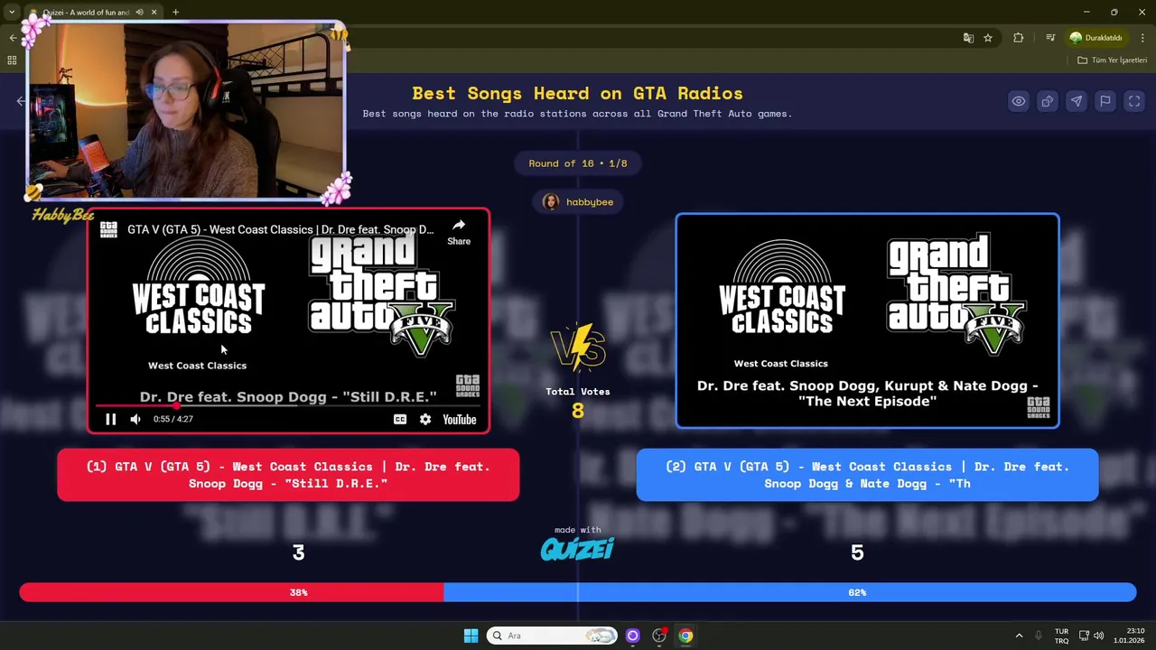Click the paper plane share icon

pos(1076,101)
